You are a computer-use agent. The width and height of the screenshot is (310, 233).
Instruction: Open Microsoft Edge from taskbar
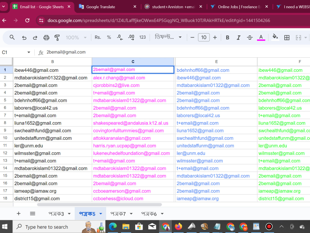point(113,226)
